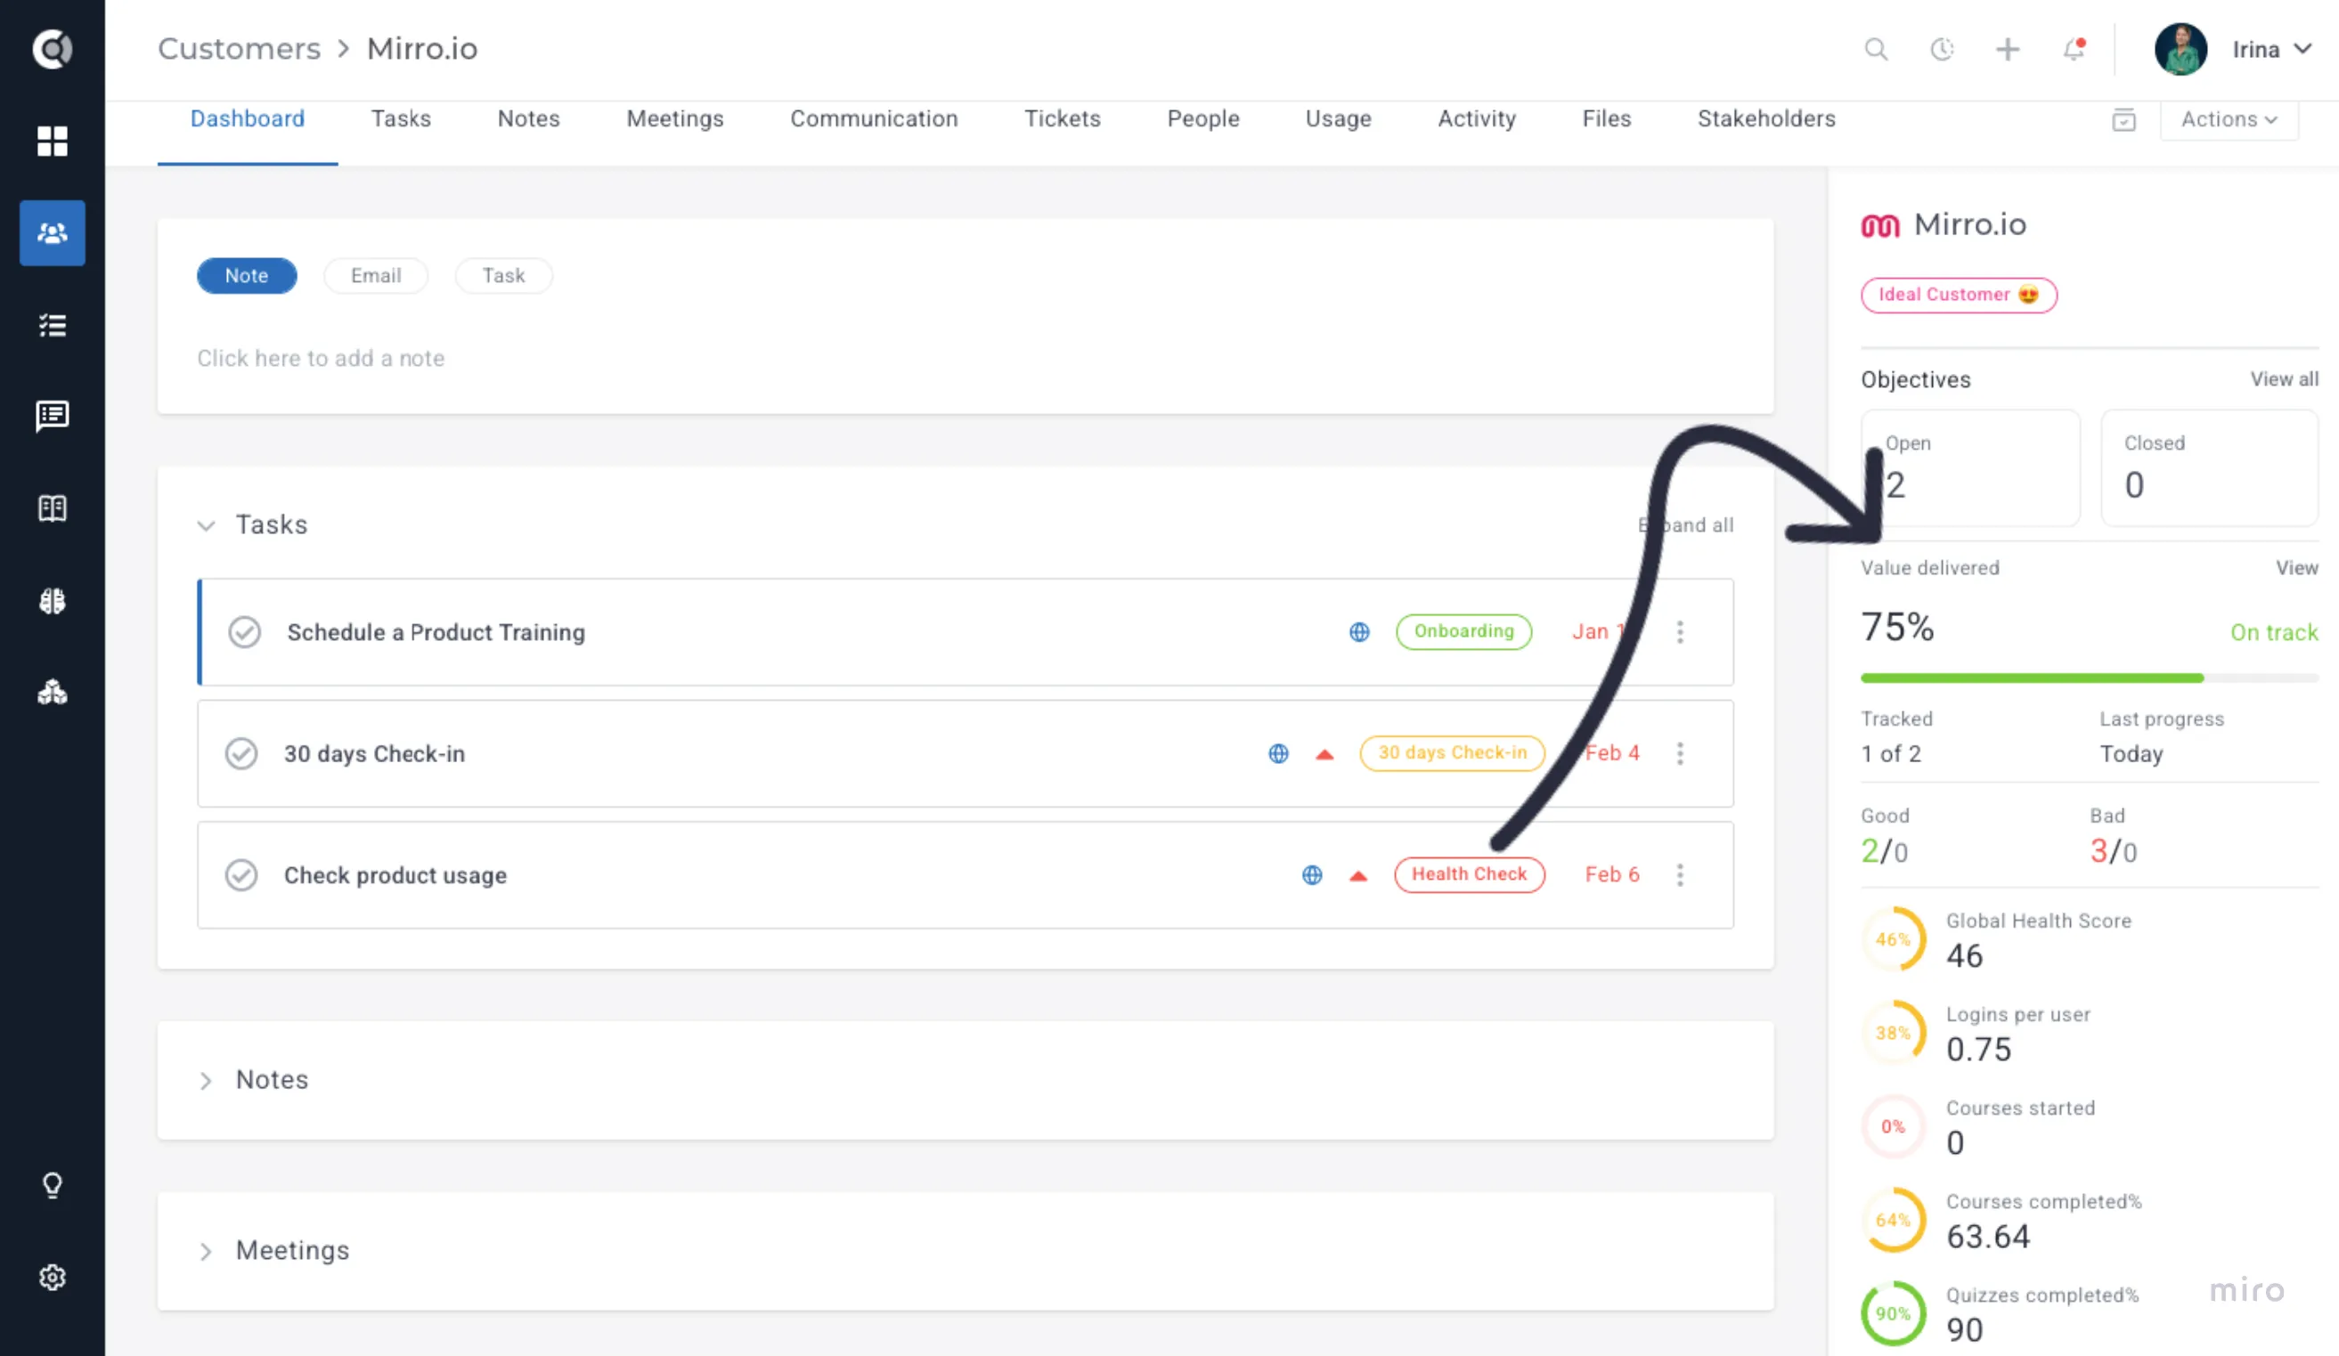
Task: Click the search magnifier icon
Action: pyautogui.click(x=1876, y=49)
